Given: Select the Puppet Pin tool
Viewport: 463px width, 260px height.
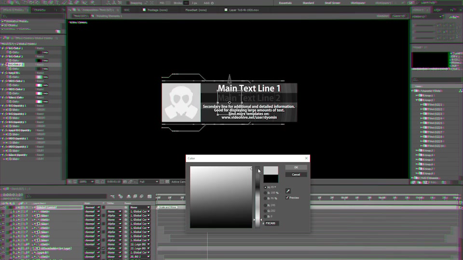Looking at the screenshot, I should point(93,3).
